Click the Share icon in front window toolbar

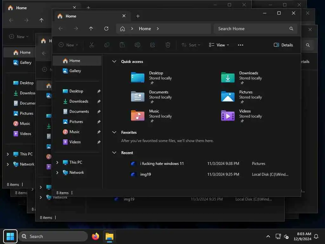click(153, 45)
